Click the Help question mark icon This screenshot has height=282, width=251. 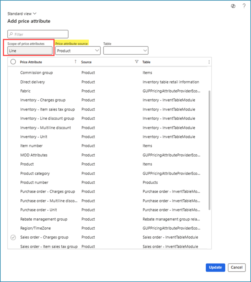click(x=244, y=6)
